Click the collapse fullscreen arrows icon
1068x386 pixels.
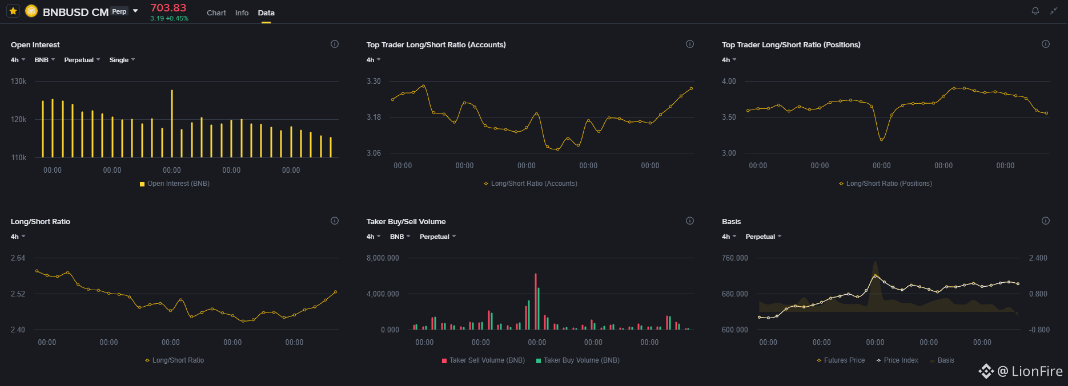(1054, 11)
